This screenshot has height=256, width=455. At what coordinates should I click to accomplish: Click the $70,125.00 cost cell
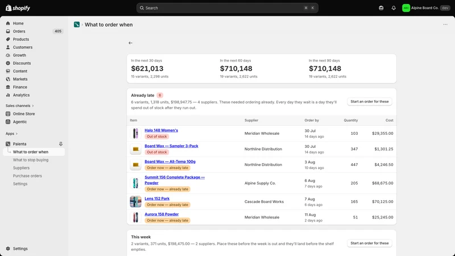coord(382,201)
